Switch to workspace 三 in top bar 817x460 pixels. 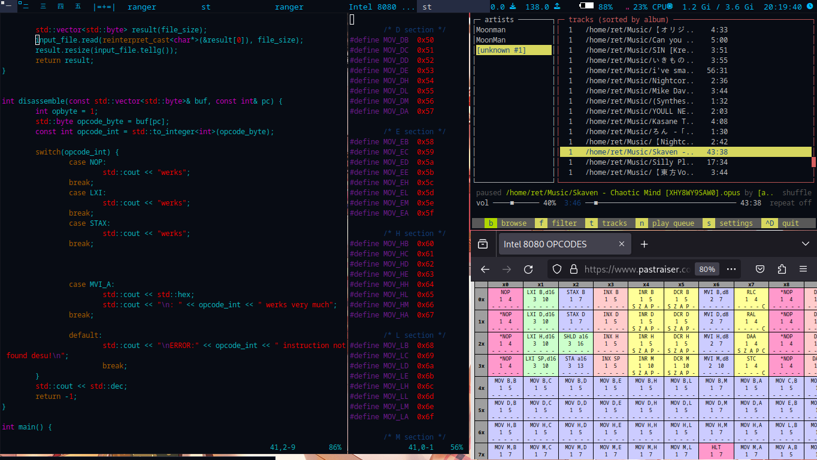point(43,7)
